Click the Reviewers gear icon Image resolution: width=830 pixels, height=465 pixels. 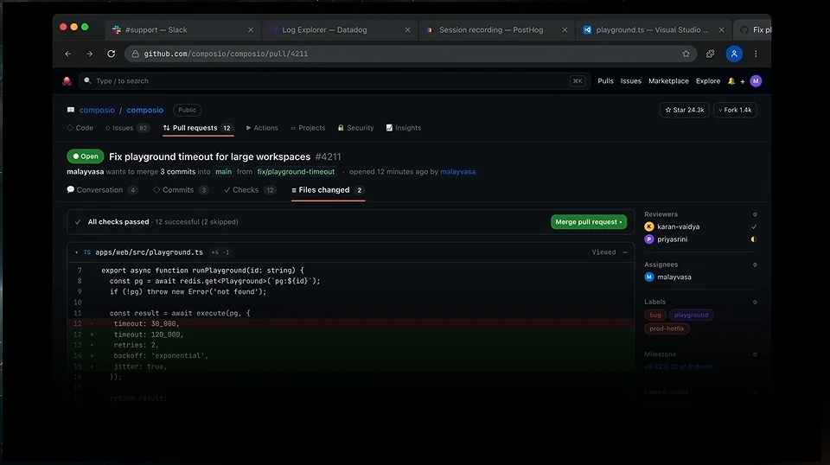coord(755,214)
